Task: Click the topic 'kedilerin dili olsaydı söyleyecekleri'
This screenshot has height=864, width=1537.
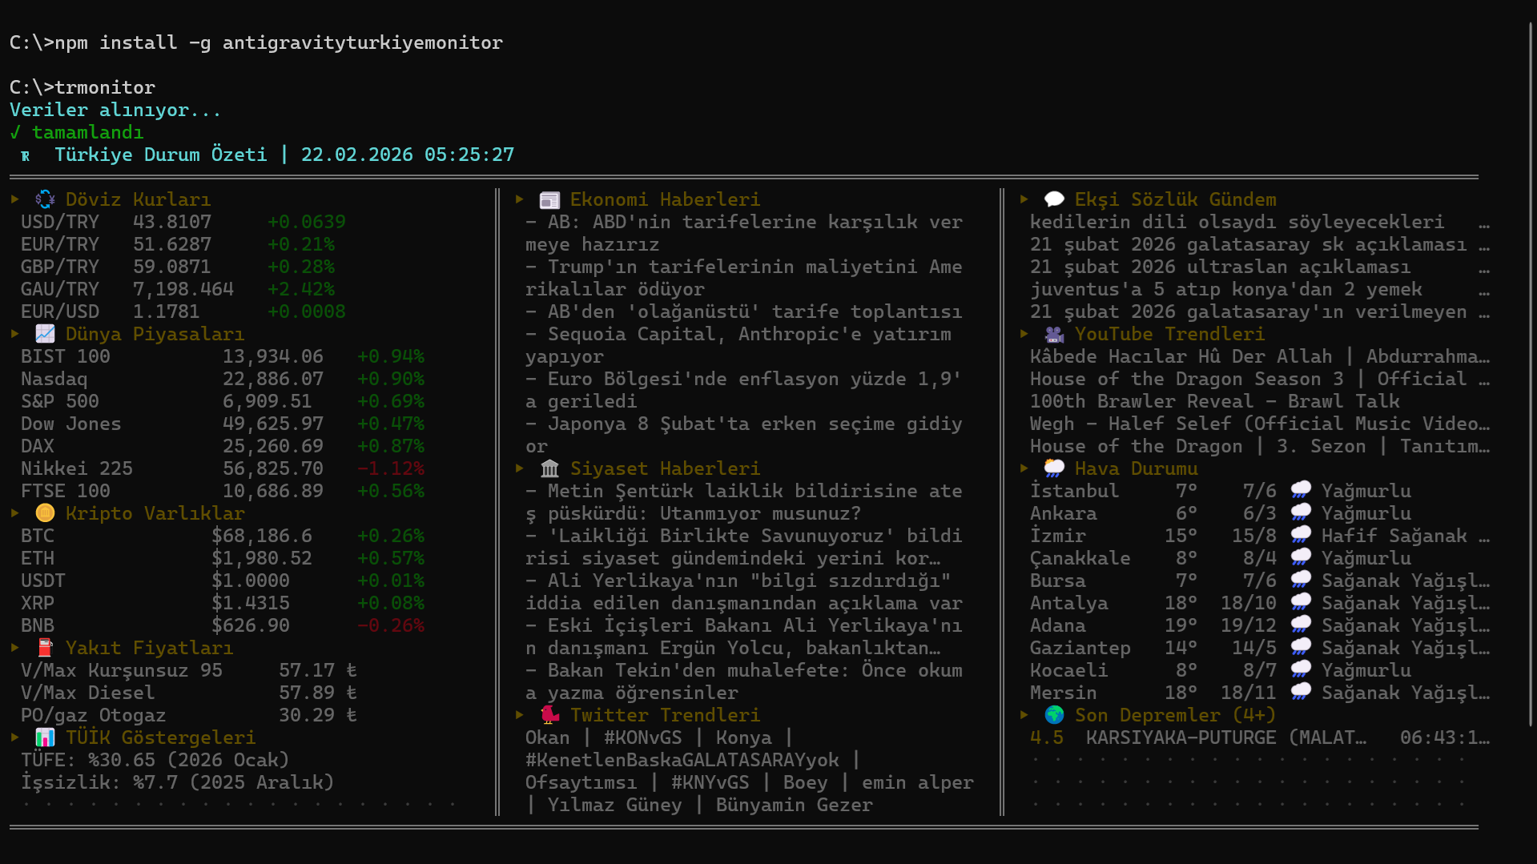Action: click(1237, 222)
